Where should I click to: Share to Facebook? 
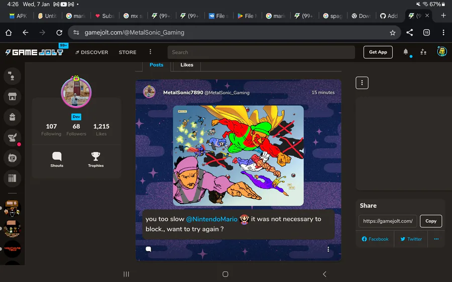click(x=375, y=239)
